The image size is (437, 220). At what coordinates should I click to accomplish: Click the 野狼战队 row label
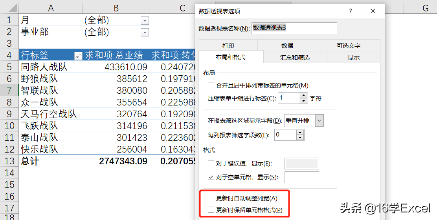51,78
